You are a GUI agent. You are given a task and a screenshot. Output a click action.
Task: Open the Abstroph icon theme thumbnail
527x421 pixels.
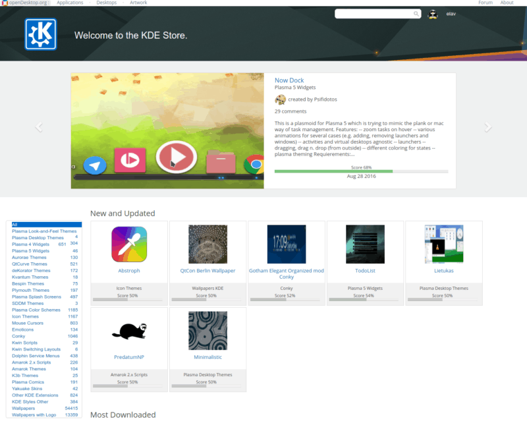click(x=129, y=243)
